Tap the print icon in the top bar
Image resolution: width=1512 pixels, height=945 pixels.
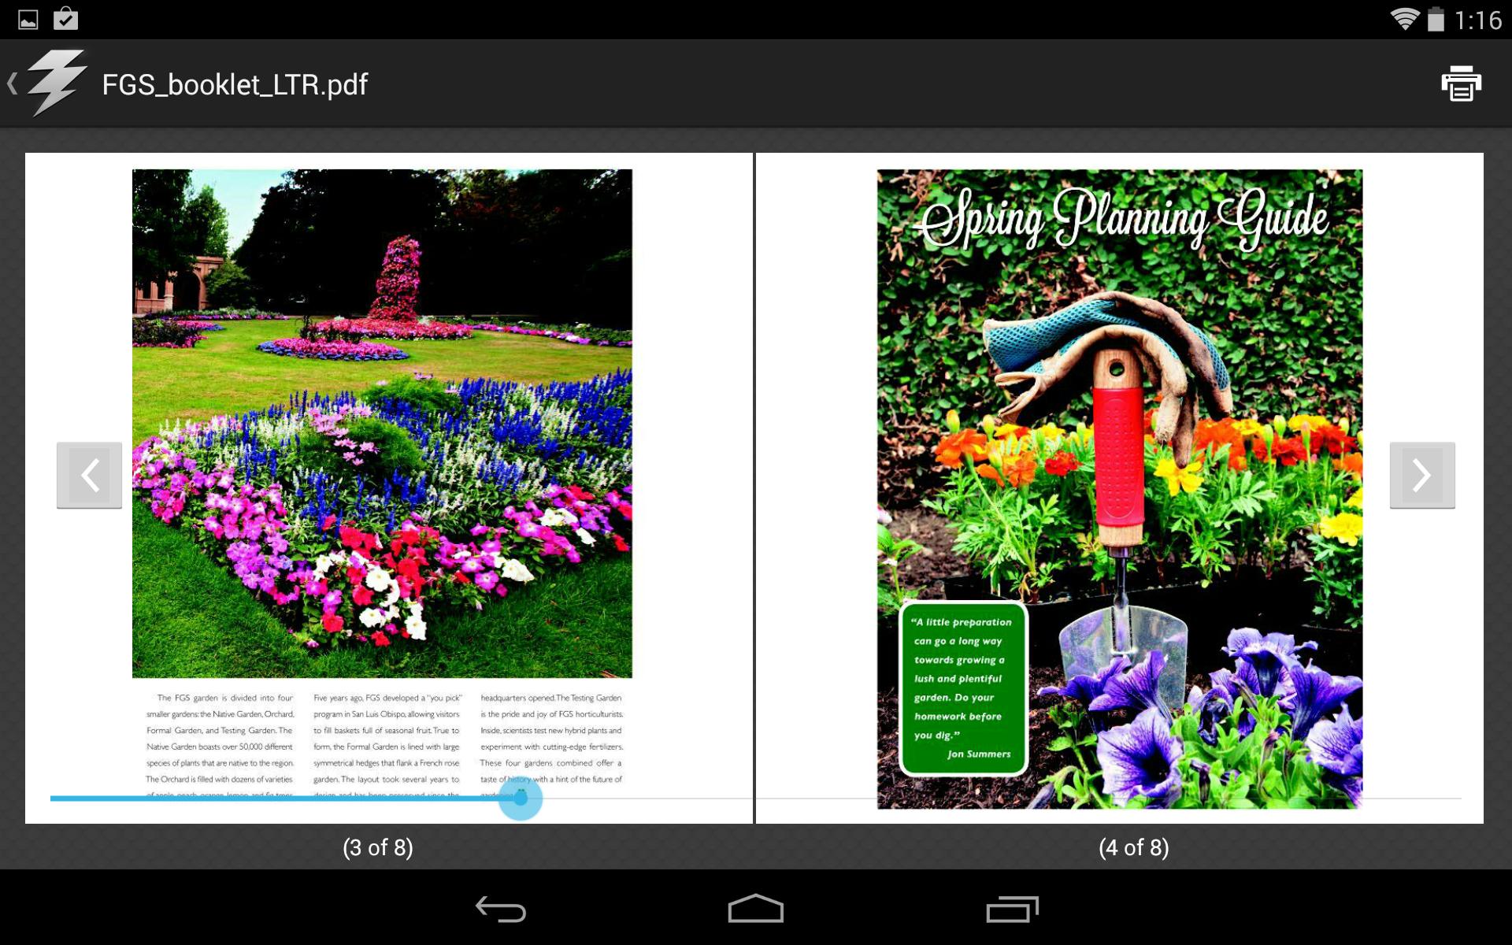1461,83
